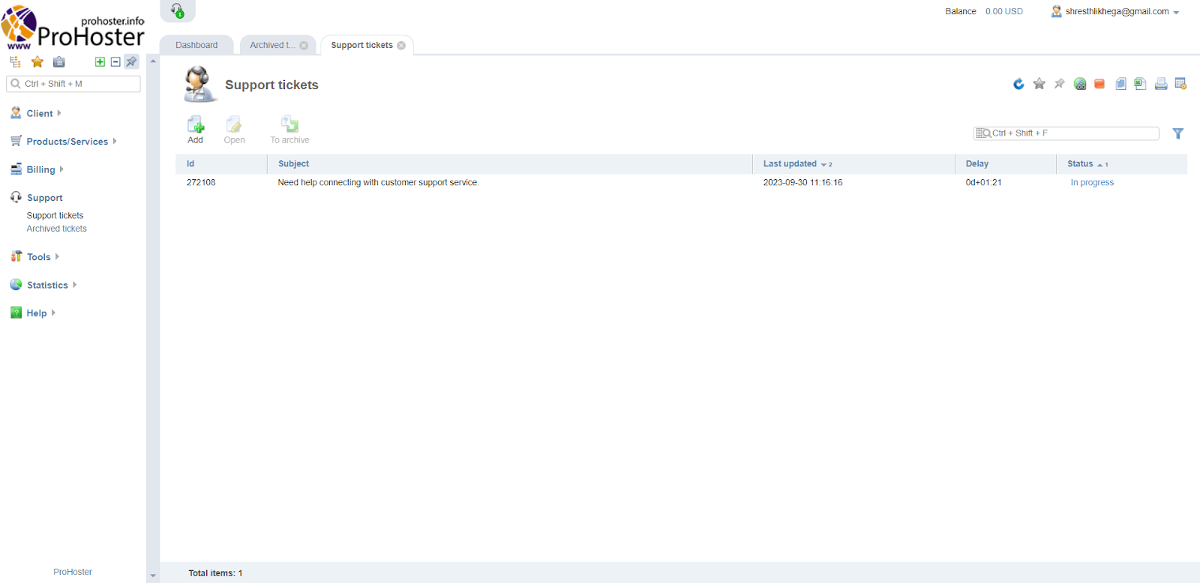Click the filter funnel icon
1200x583 pixels.
(x=1177, y=133)
